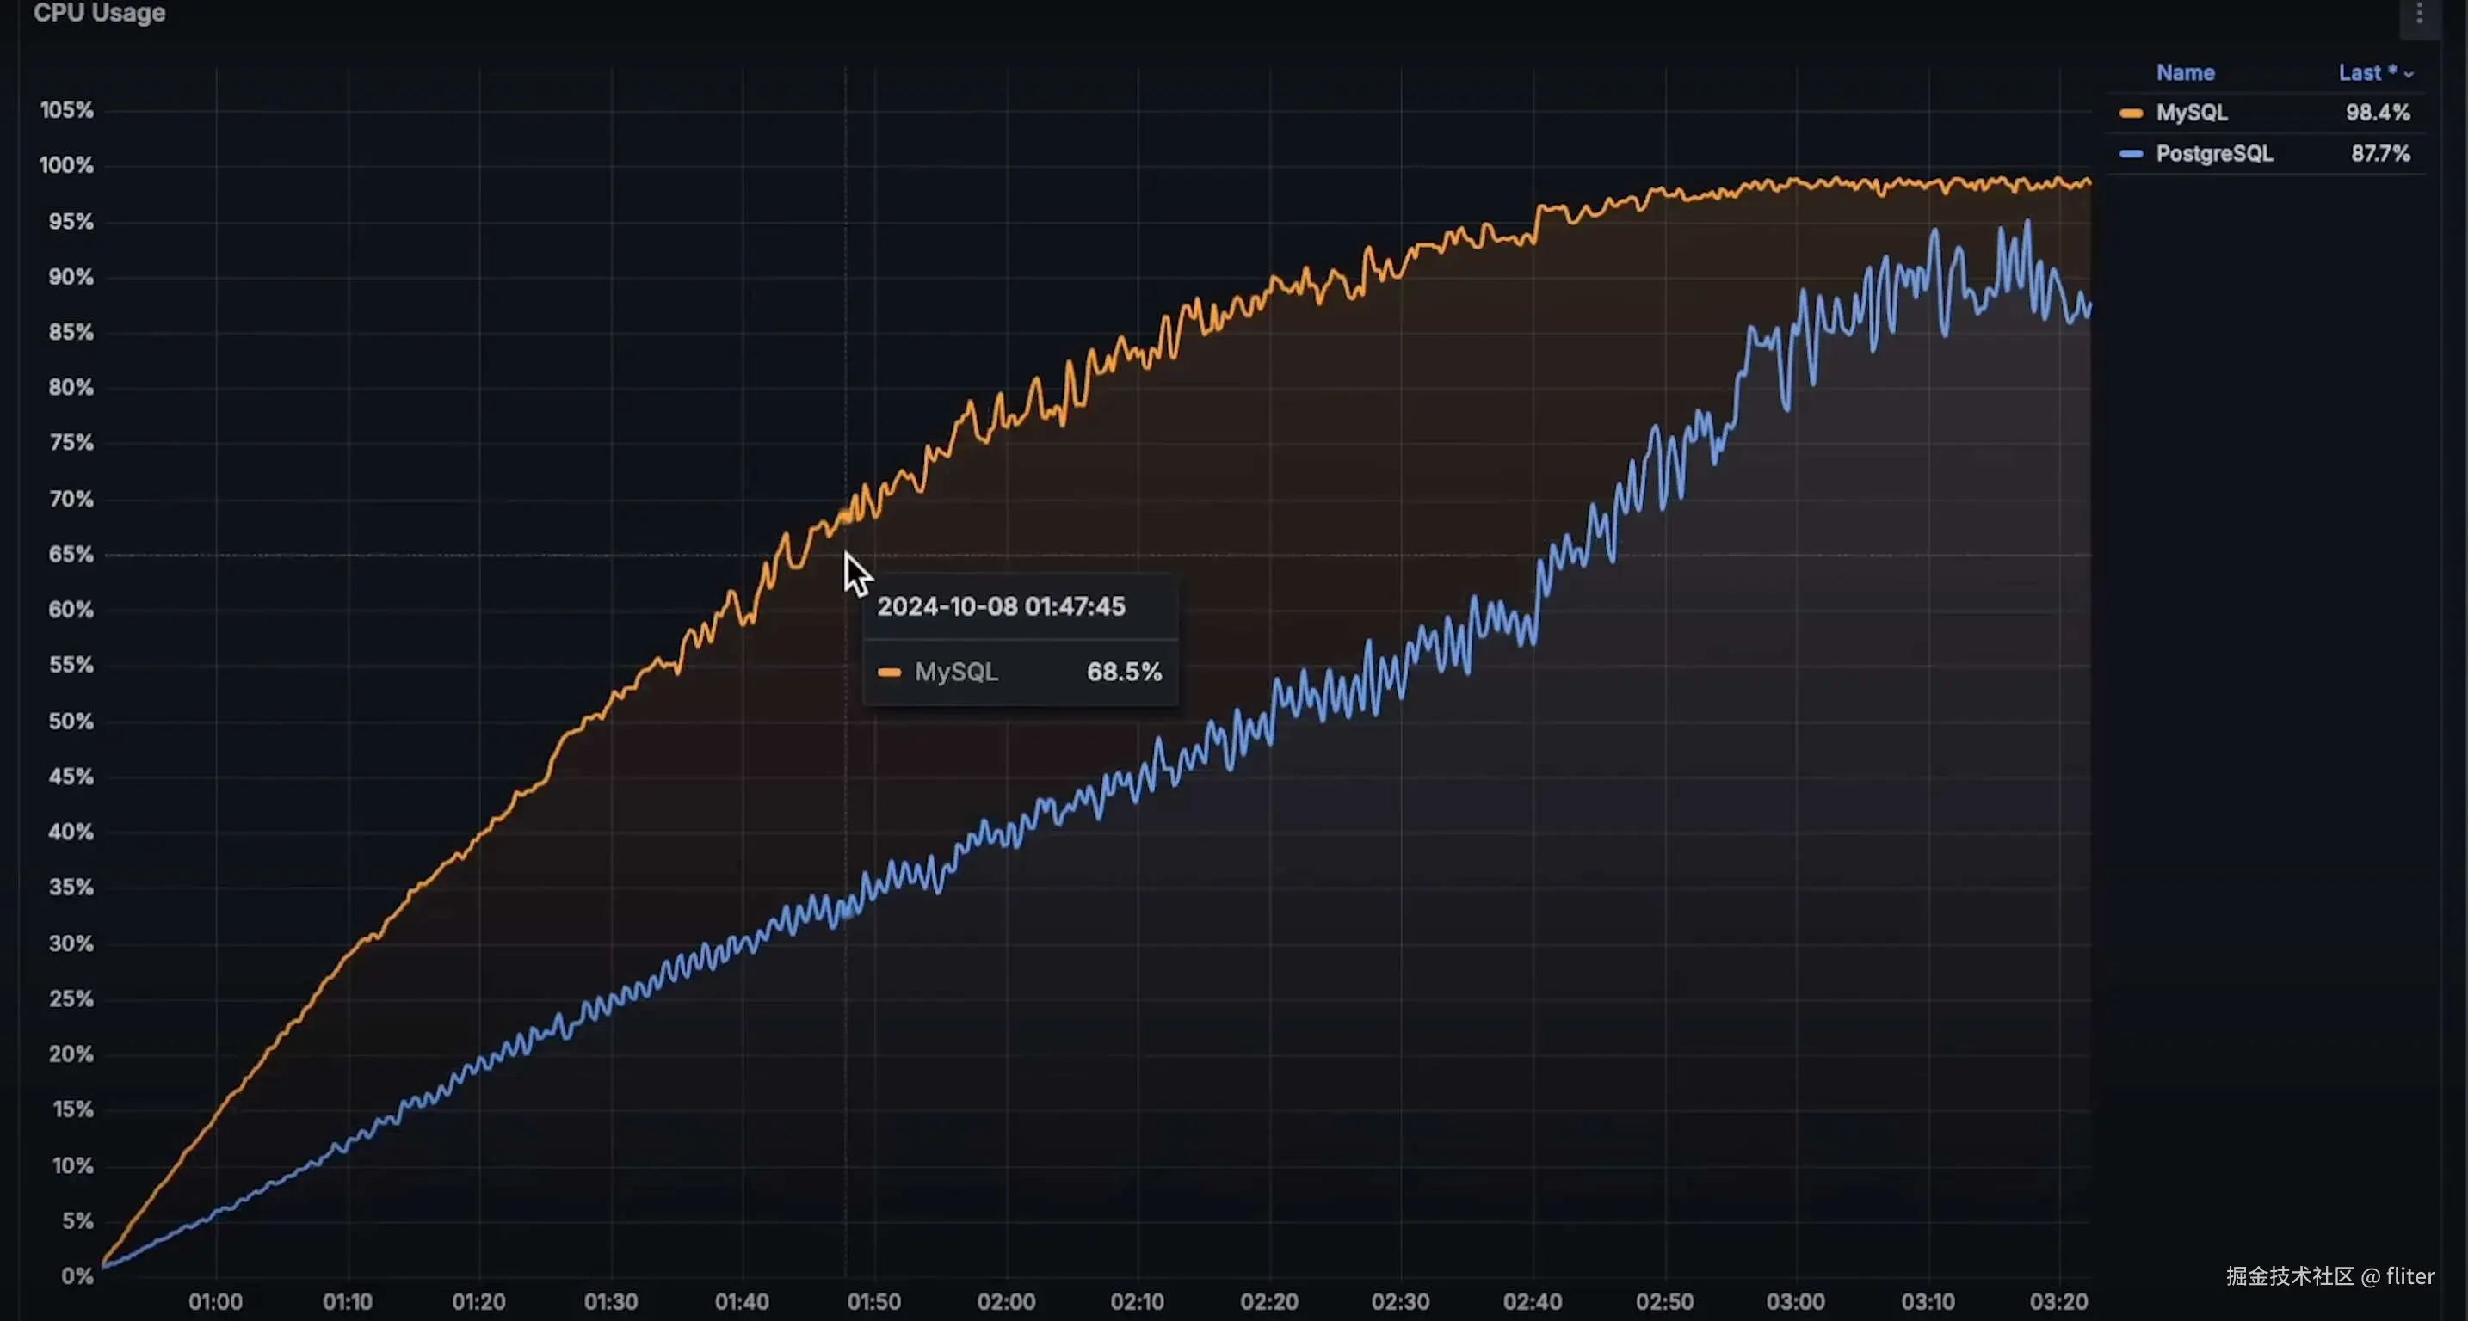Click the tooltip MySQL 68.5% value
The width and height of the screenshot is (2468, 1321).
(x=1123, y=672)
